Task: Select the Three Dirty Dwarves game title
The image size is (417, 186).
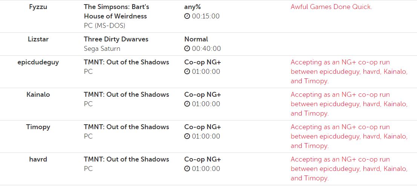Action: 116,39
